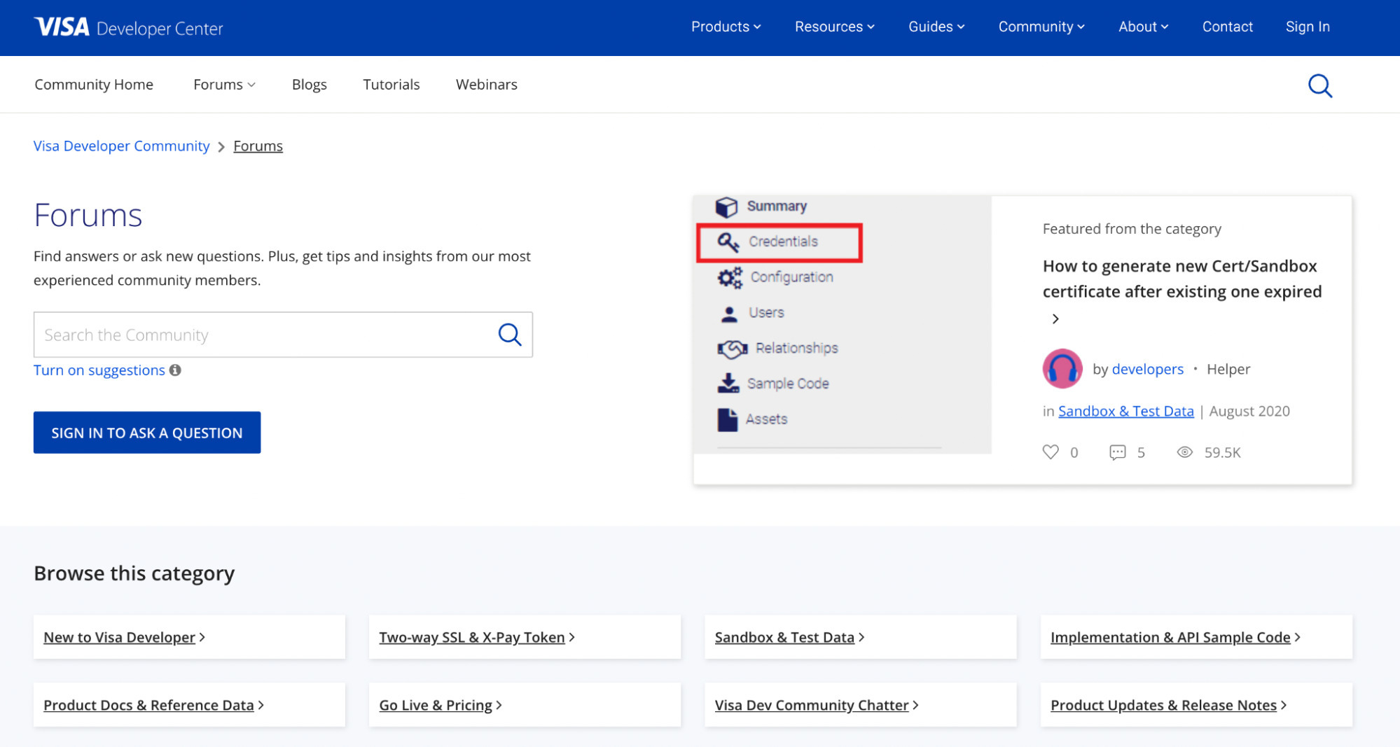Click the developers headphone avatar

(x=1062, y=368)
